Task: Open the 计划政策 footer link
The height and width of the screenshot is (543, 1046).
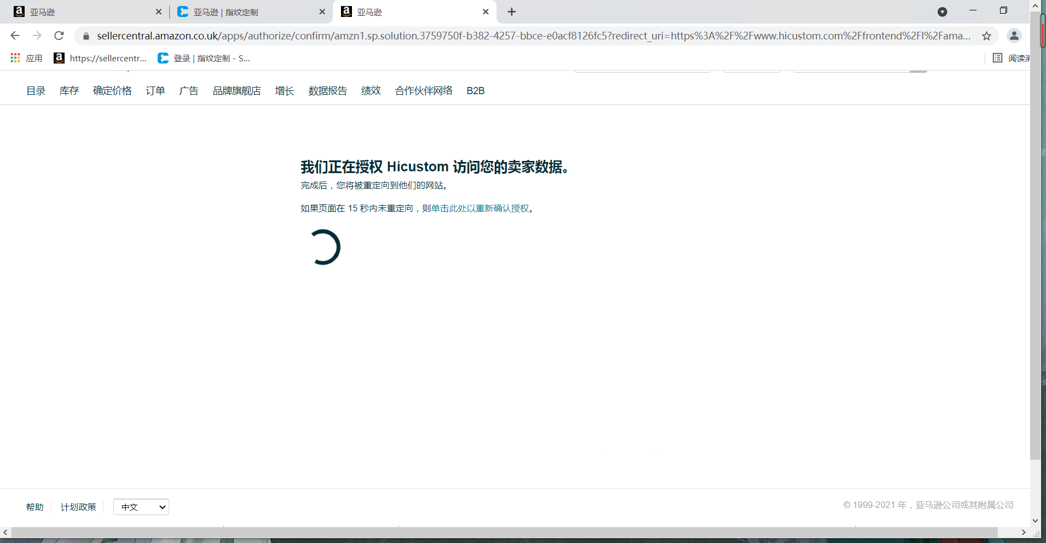Action: pyautogui.click(x=78, y=507)
